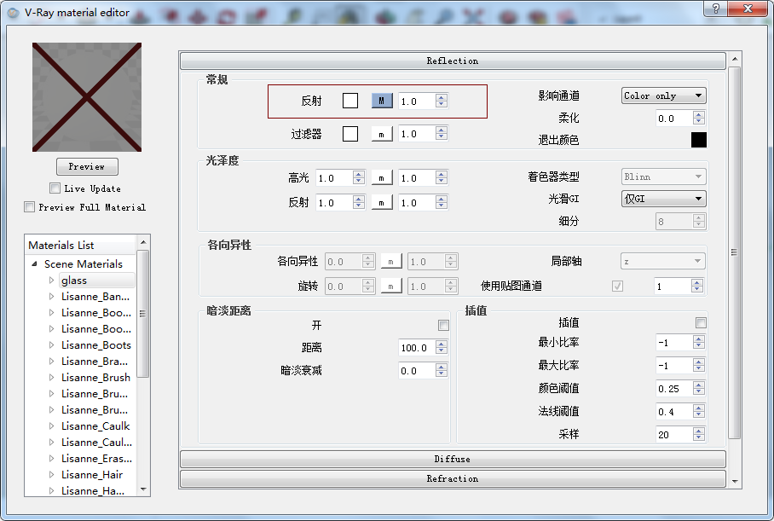Click the Preview button
Viewport: 774px width, 521px height.
87,166
